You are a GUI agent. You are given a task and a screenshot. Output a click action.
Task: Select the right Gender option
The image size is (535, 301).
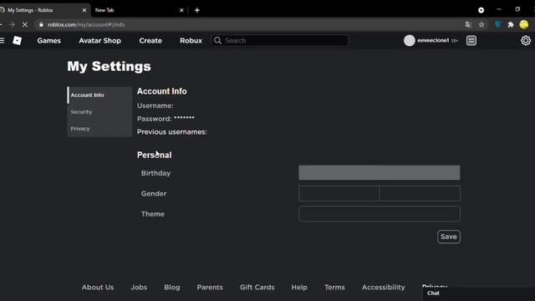coord(420,193)
